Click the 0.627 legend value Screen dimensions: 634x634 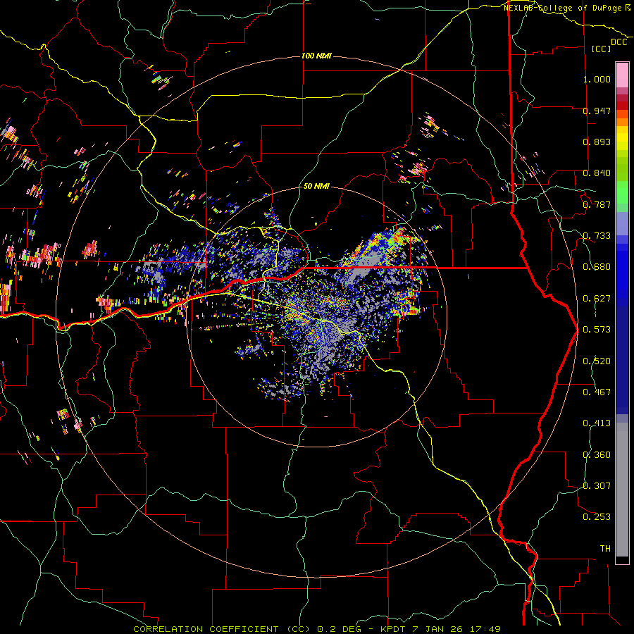coord(597,298)
